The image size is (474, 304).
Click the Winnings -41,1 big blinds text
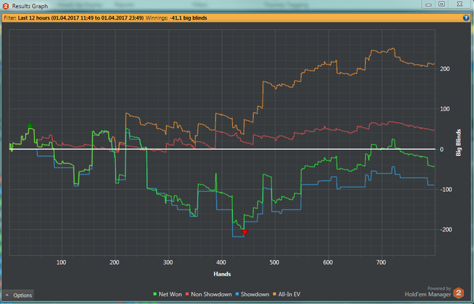(x=176, y=18)
